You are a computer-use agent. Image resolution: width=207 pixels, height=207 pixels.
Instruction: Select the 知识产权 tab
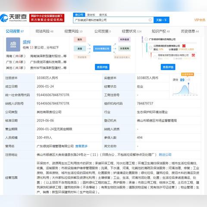(161, 31)
